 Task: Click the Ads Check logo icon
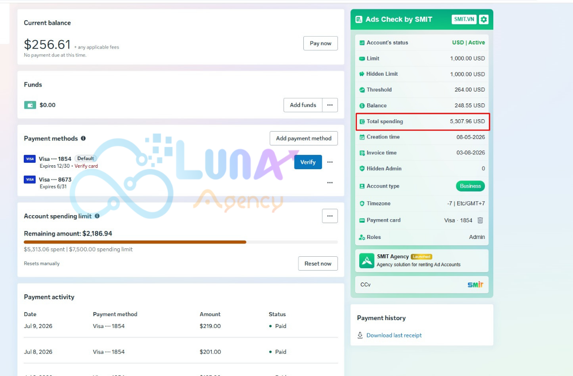coord(359,19)
